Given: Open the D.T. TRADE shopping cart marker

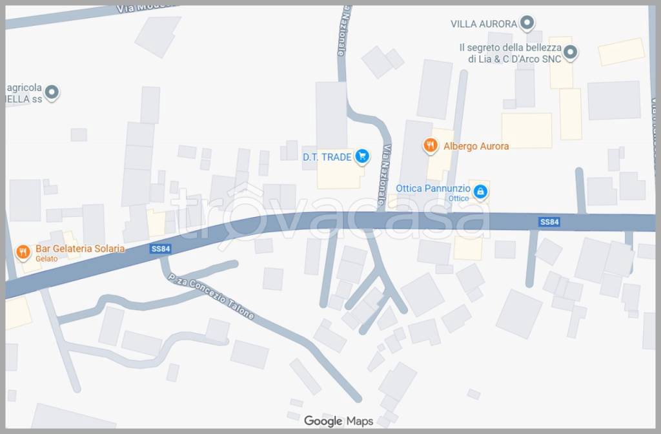Looking at the screenshot, I should click(x=361, y=156).
